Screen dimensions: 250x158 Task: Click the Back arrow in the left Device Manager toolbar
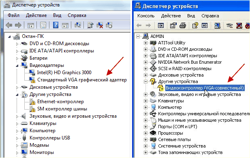[9, 25]
